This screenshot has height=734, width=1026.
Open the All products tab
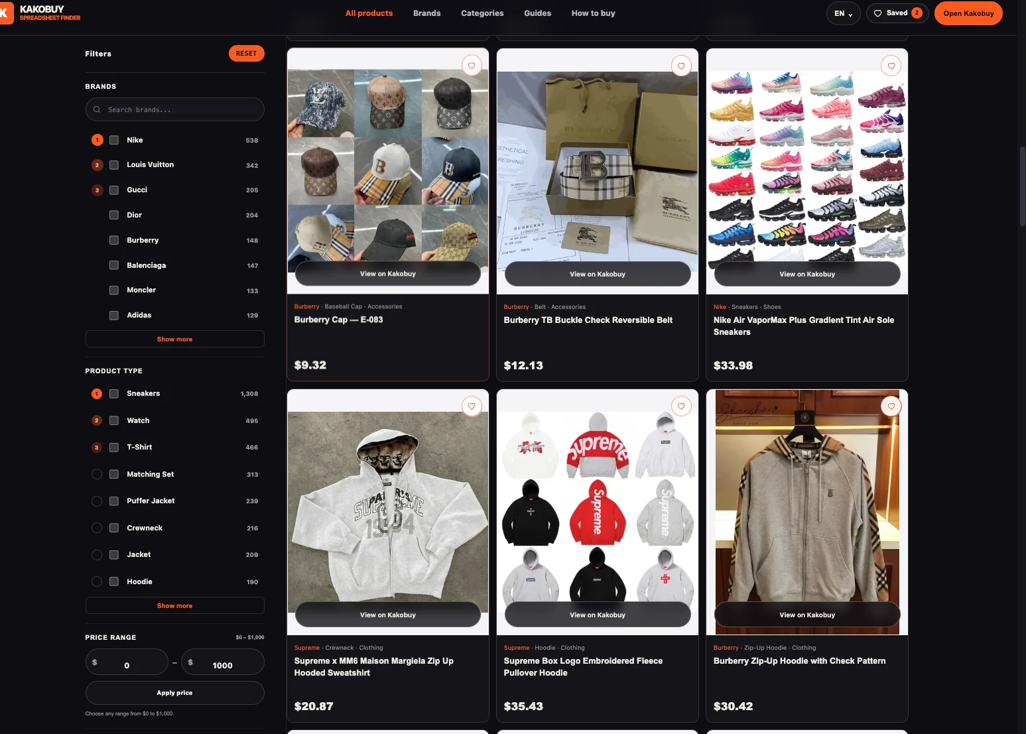coord(369,13)
